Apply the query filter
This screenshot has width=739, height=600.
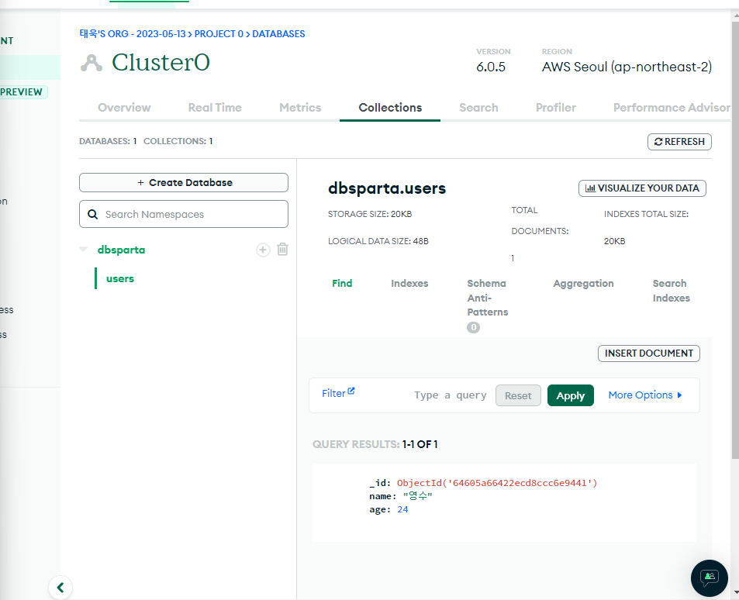(x=570, y=395)
